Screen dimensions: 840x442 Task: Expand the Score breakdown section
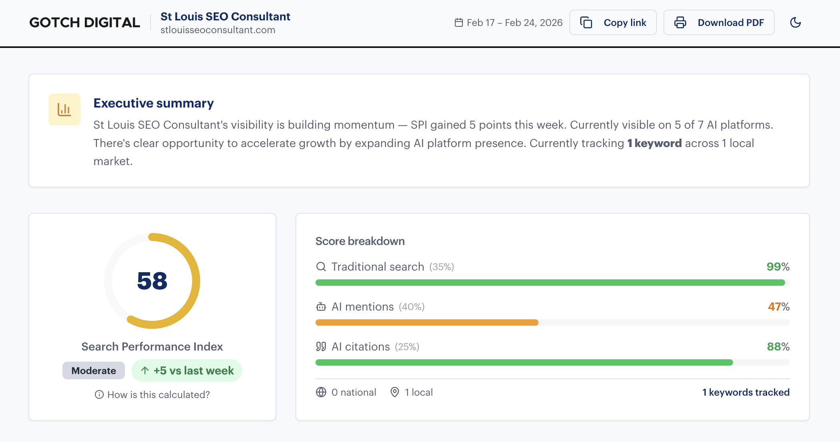point(360,241)
